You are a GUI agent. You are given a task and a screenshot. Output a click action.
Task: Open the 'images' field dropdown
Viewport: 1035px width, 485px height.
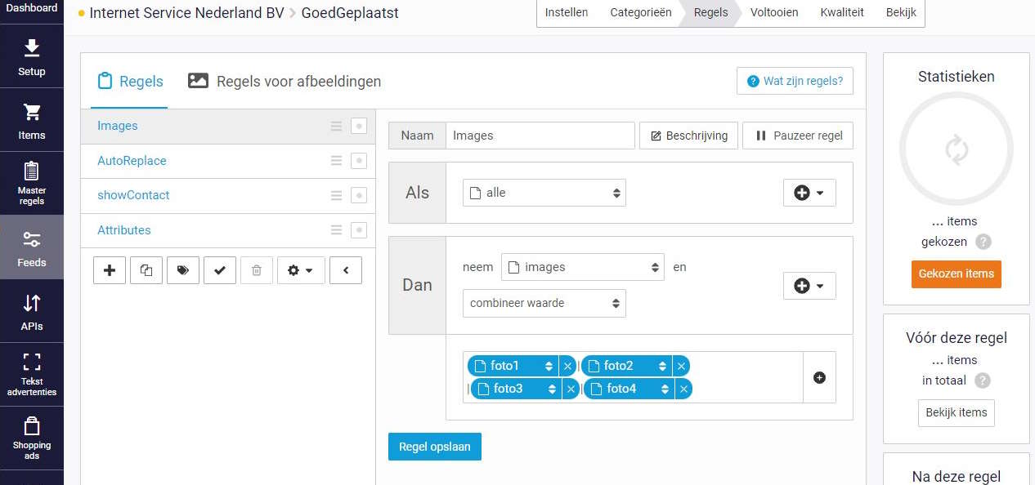click(583, 267)
